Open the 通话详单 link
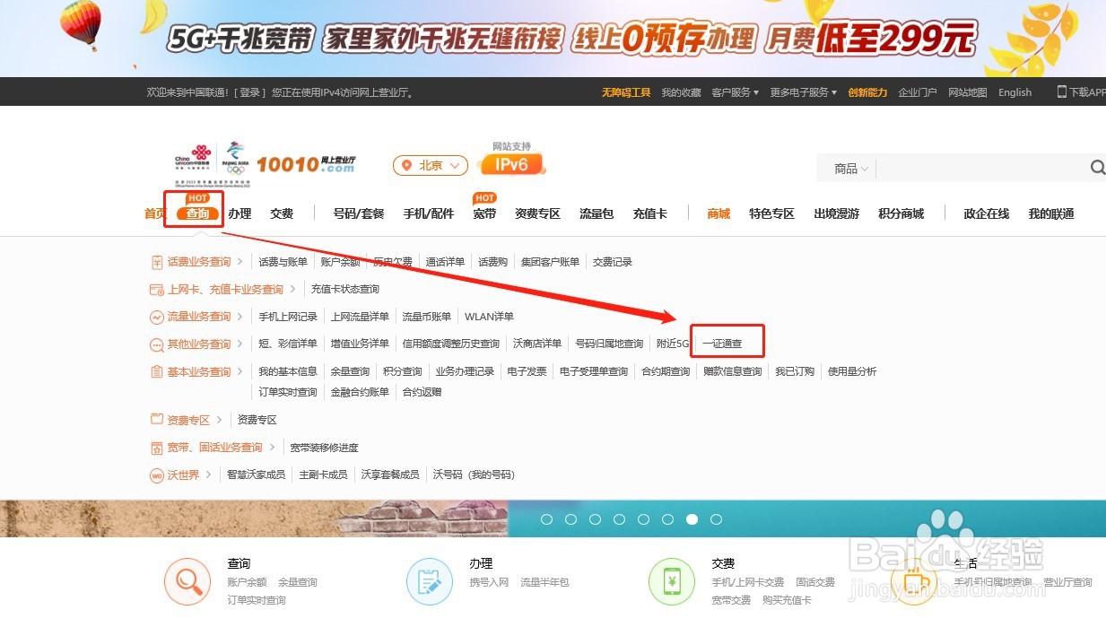 [445, 262]
